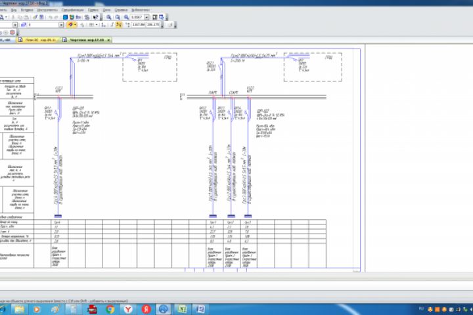Open the Окно menu

106,10
